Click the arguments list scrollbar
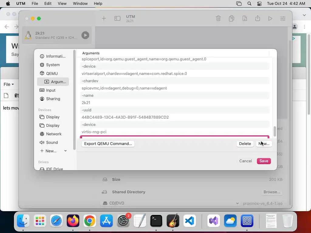Viewport: 311px width, 233px height. 275,131
